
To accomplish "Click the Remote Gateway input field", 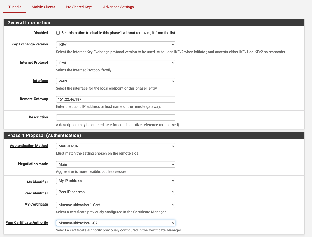I will click(x=116, y=99).
